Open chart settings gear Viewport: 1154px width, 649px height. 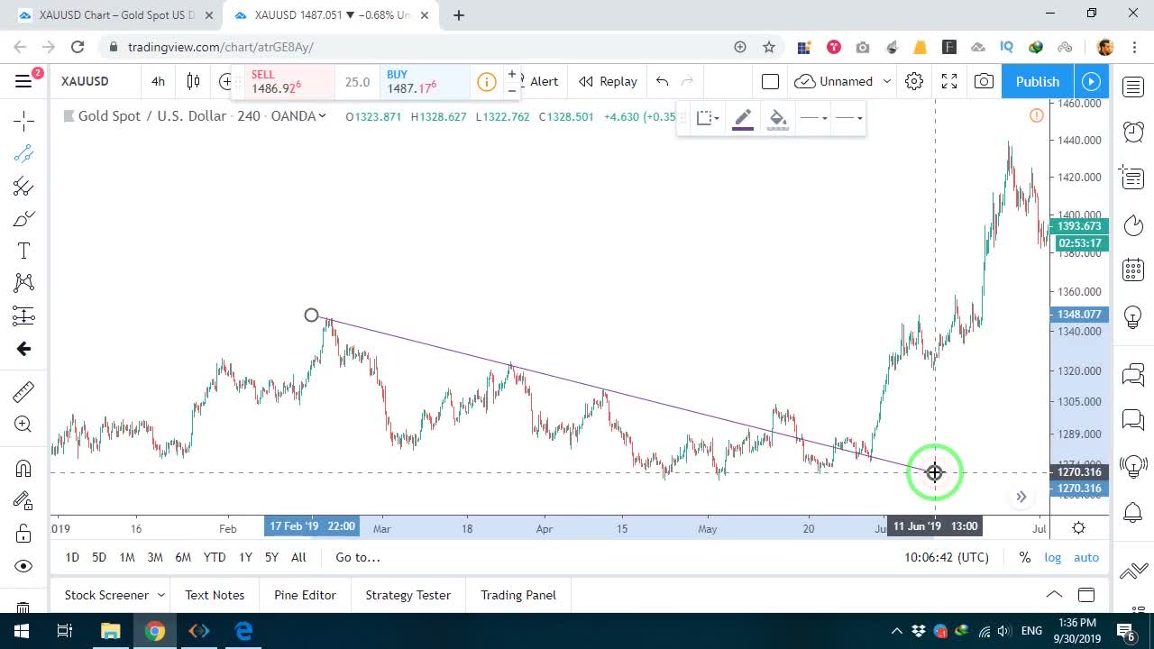click(x=914, y=81)
